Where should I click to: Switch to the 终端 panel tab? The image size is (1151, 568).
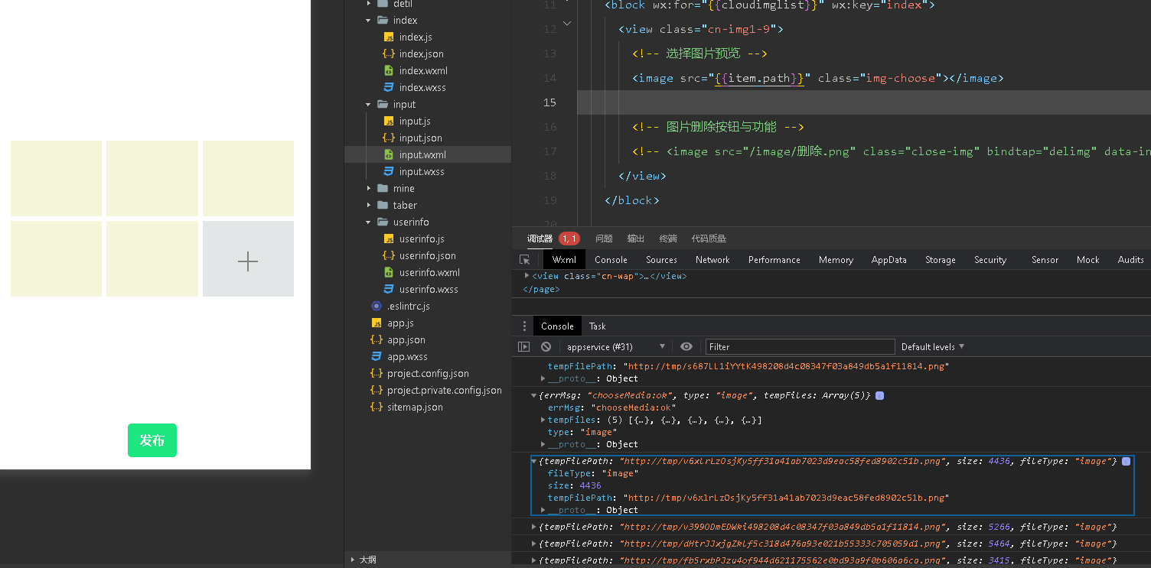click(x=668, y=239)
